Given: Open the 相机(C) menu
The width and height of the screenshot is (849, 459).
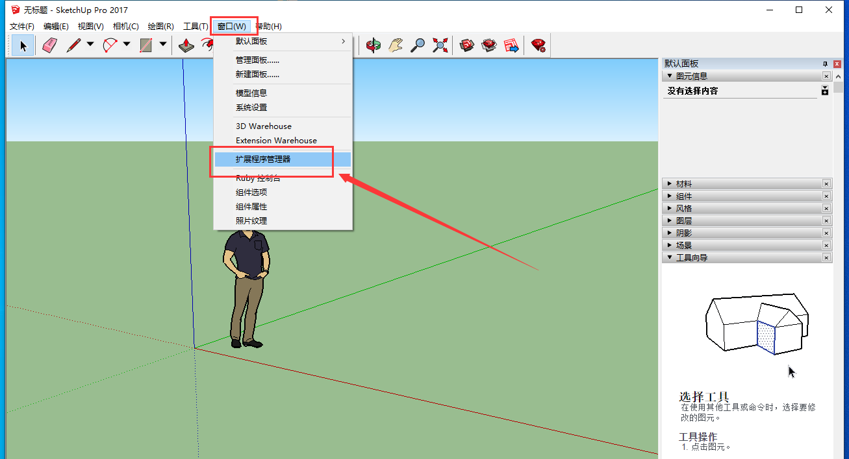Looking at the screenshot, I should (x=125, y=27).
